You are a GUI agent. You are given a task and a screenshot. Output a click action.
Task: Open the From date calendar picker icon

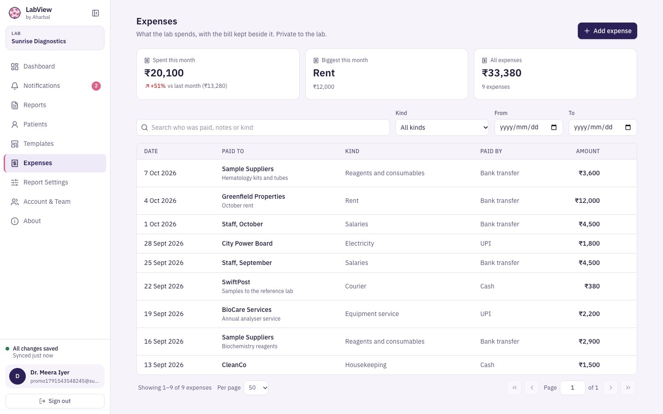(x=554, y=127)
